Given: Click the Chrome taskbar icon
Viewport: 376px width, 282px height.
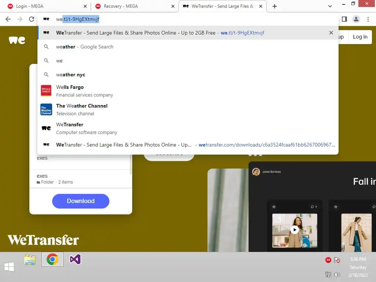Looking at the screenshot, I should pos(53,260).
